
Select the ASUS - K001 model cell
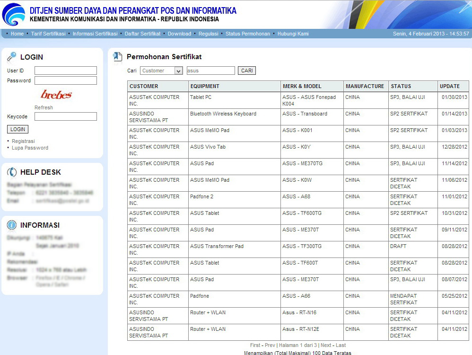click(312, 133)
